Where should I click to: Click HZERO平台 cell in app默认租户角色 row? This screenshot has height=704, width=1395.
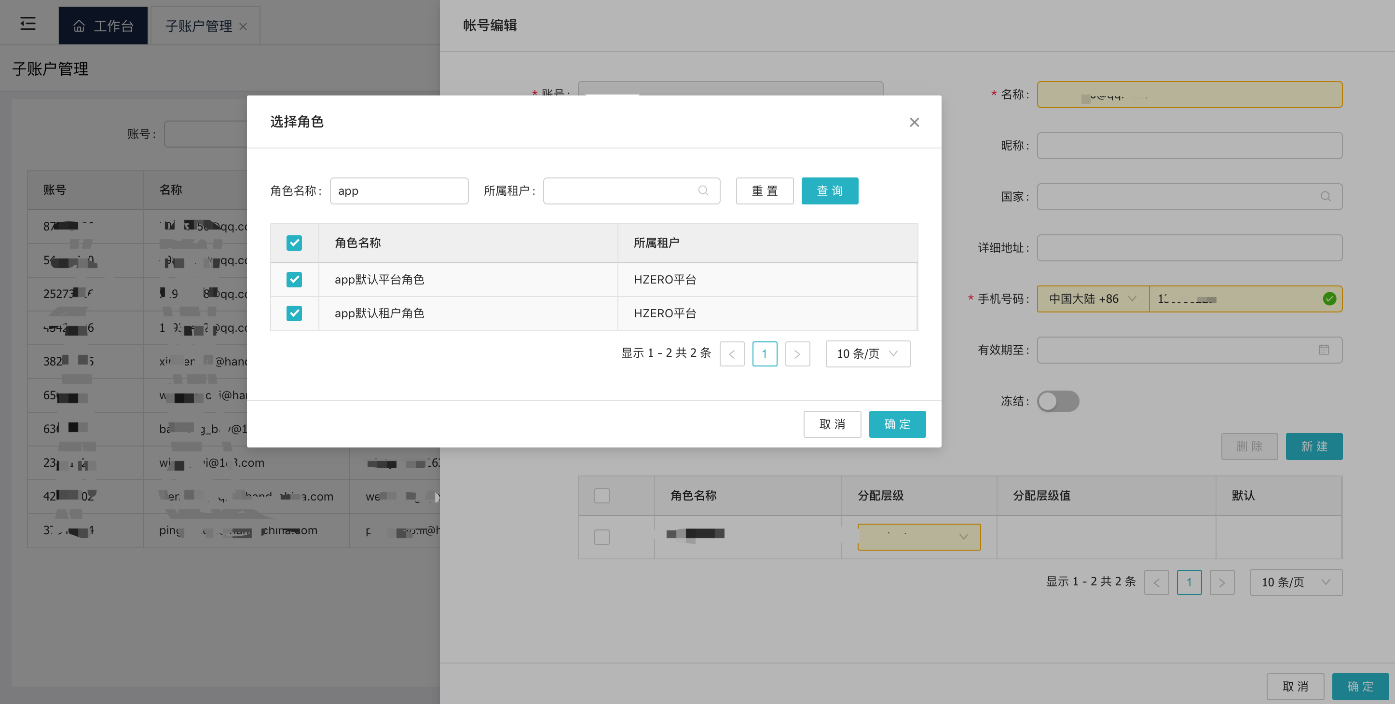tap(665, 313)
